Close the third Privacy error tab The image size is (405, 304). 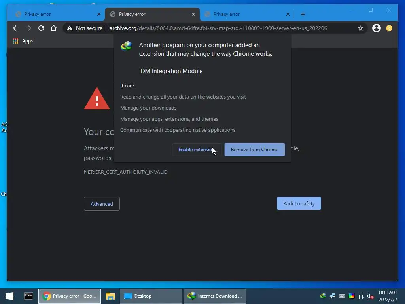(288, 14)
